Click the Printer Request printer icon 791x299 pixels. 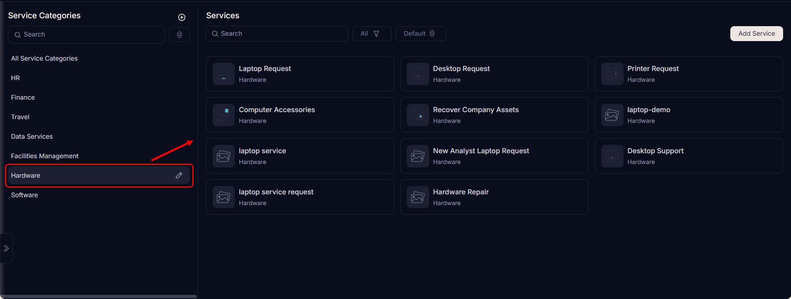pyautogui.click(x=612, y=74)
